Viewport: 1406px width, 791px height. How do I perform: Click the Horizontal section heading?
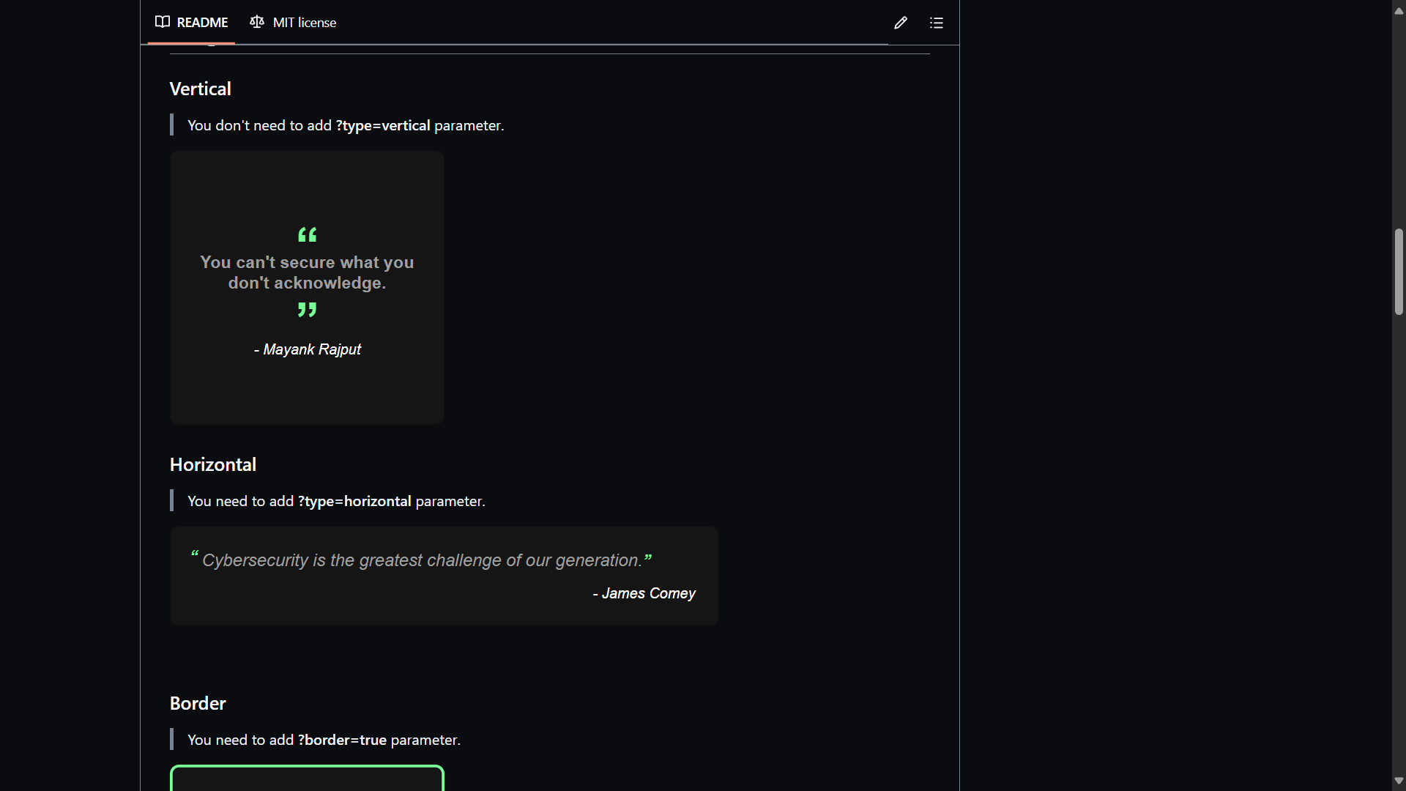pos(213,464)
